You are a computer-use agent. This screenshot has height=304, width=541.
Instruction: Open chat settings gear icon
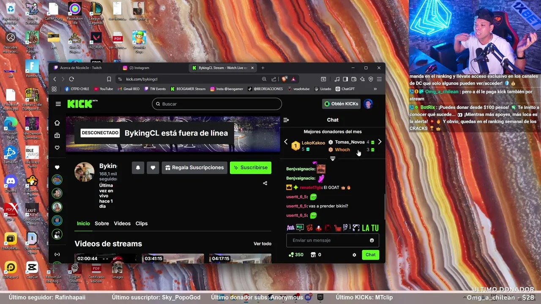[354, 255]
